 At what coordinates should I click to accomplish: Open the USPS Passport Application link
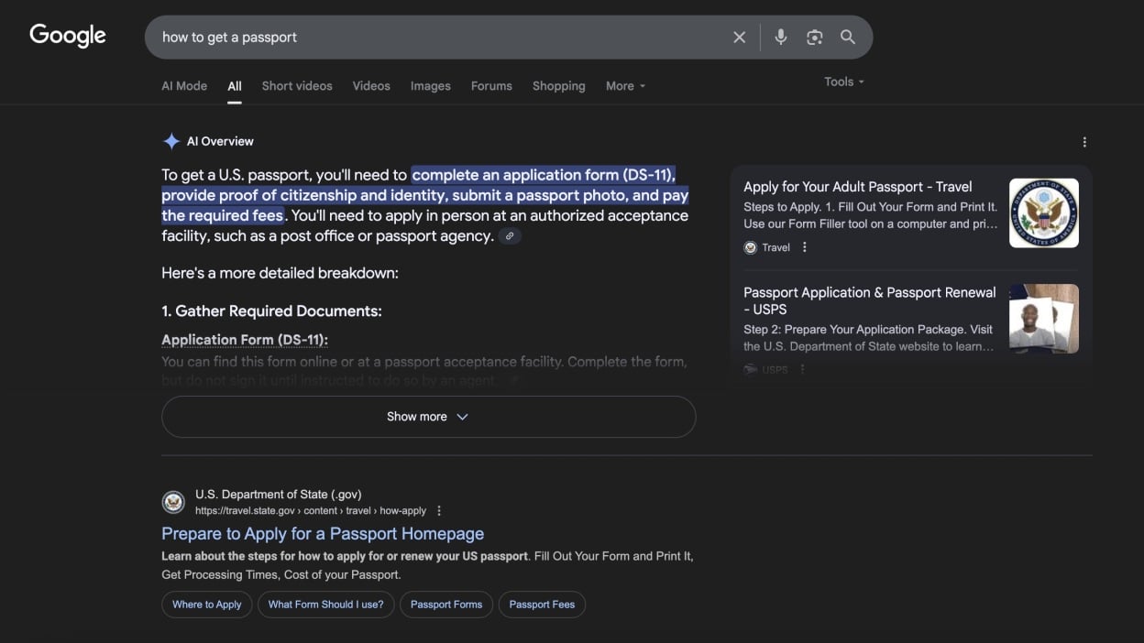tap(869, 300)
